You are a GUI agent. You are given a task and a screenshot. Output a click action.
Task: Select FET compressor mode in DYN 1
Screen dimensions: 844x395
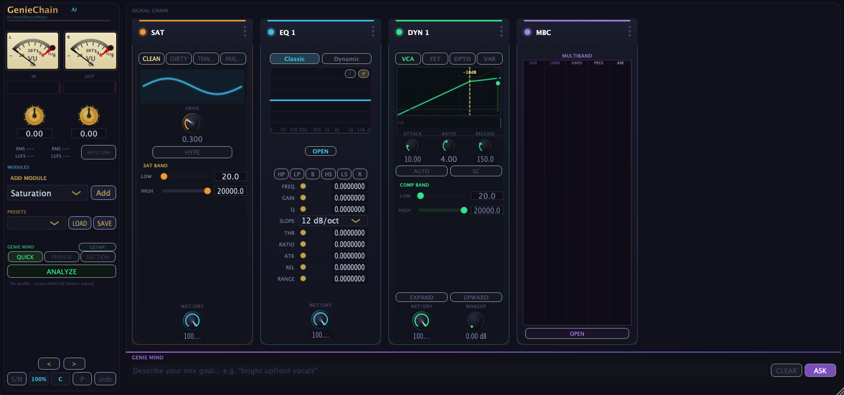[x=434, y=59]
